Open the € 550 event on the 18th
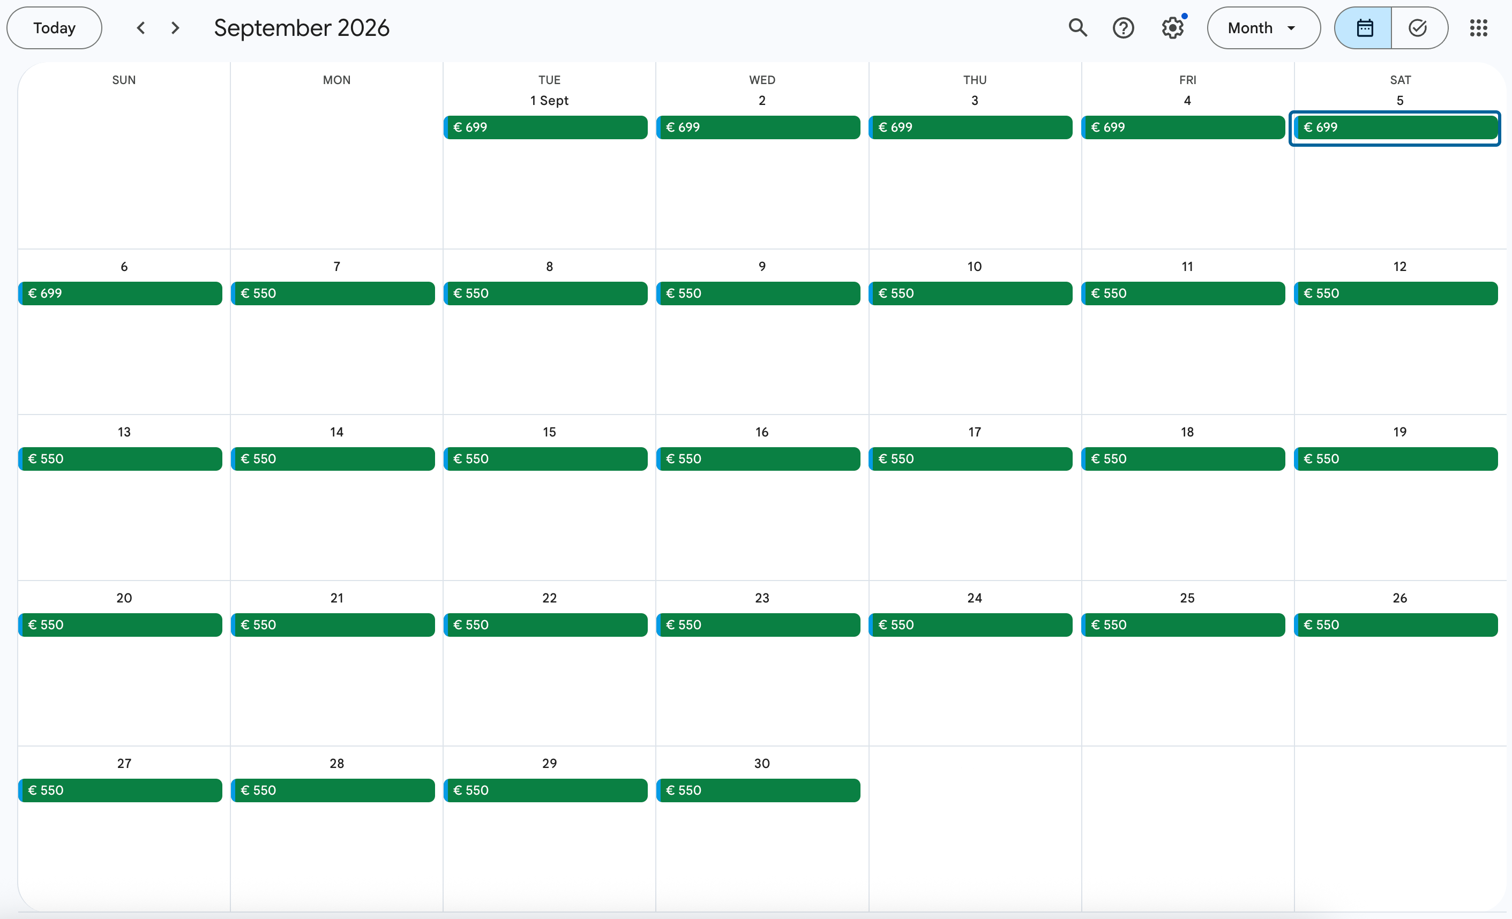 coord(1183,459)
